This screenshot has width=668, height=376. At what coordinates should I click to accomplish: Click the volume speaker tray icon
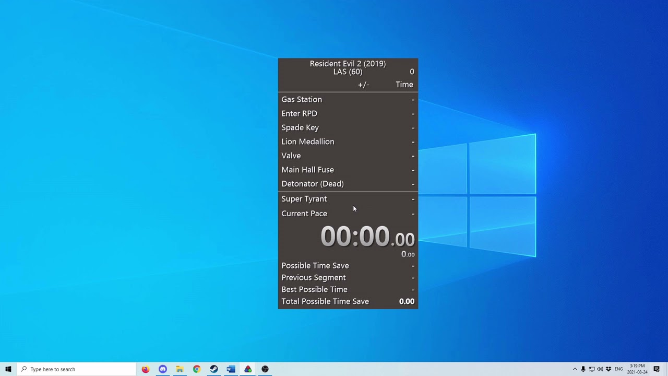coord(600,369)
